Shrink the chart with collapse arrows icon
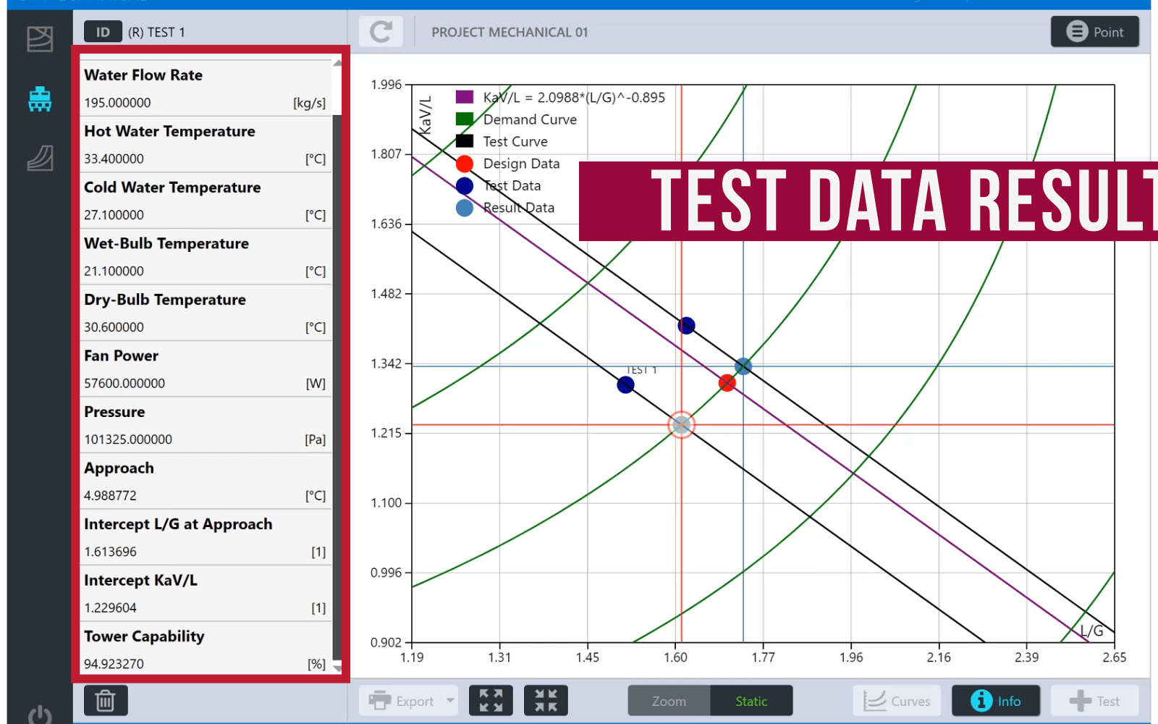 point(546,701)
